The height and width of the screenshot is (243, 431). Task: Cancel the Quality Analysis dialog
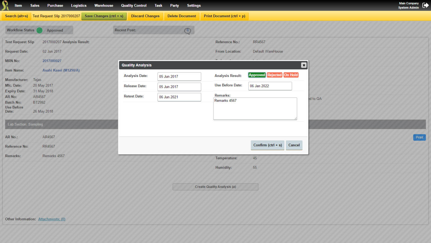(294, 145)
